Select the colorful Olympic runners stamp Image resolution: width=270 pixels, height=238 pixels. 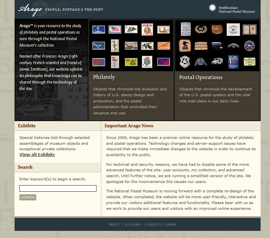point(131,29)
